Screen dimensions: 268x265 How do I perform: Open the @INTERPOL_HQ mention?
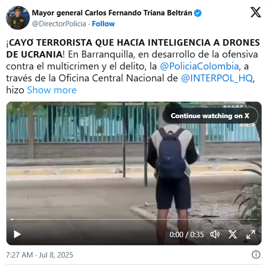217,78
